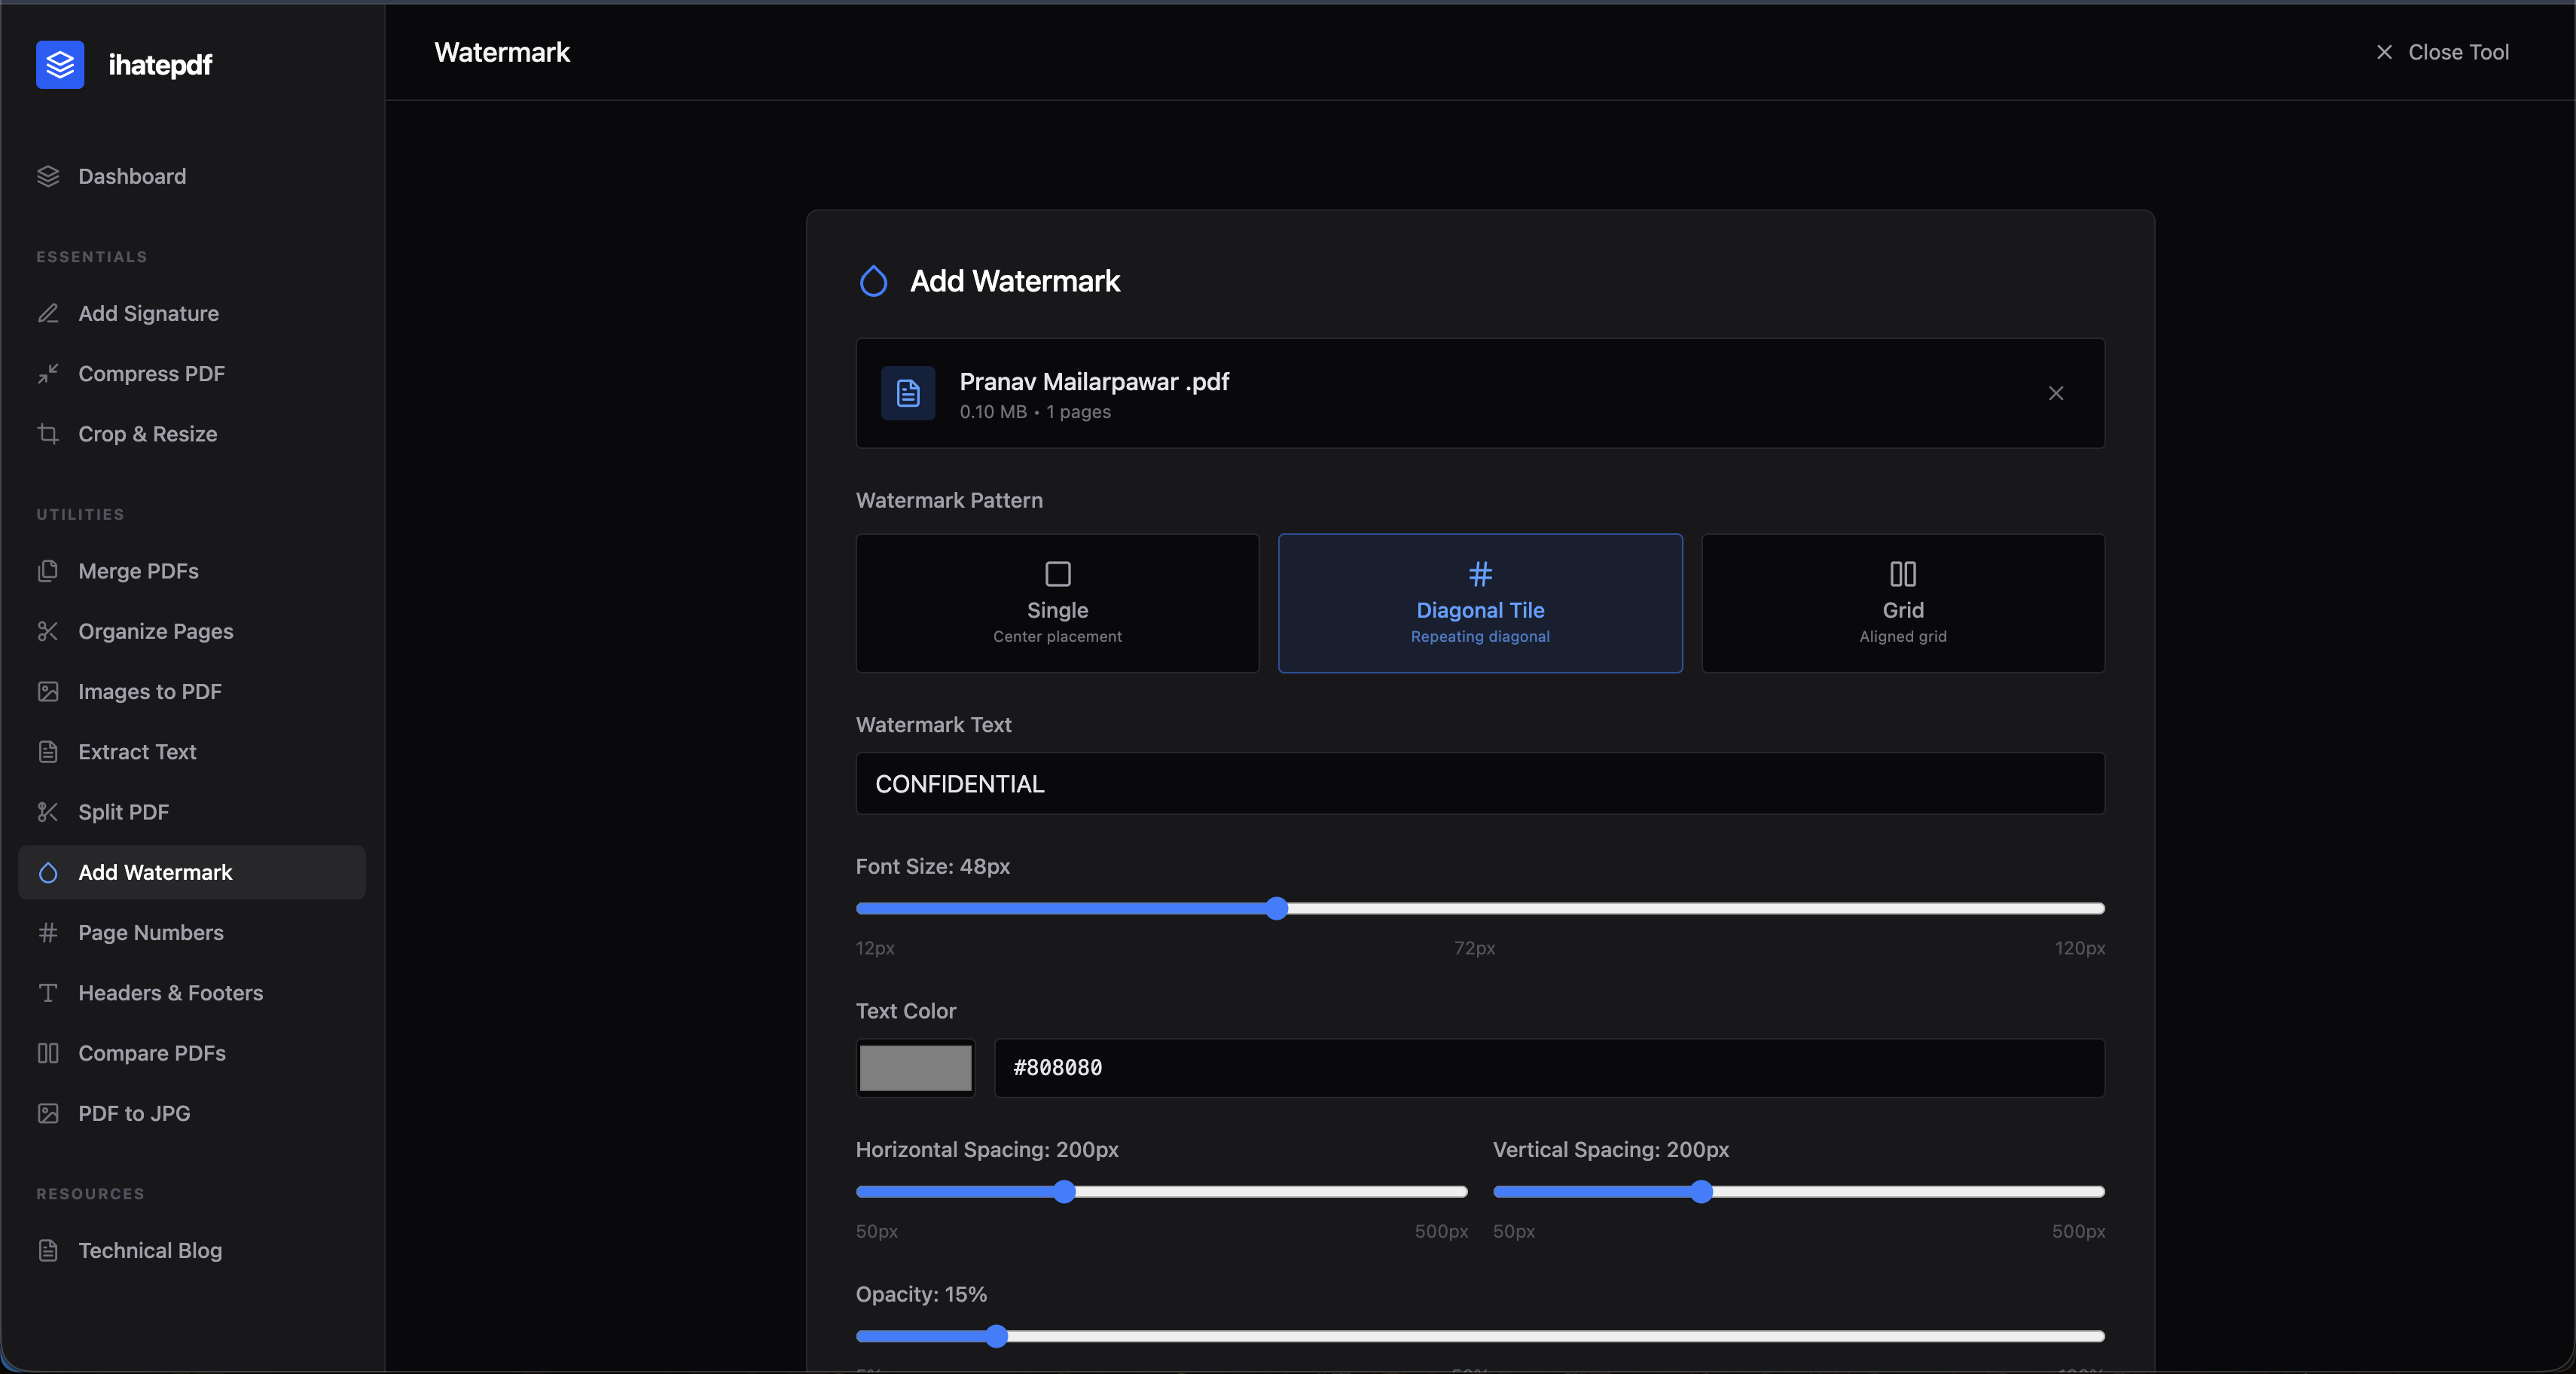Click the Compress PDF arrows icon

tap(48, 373)
